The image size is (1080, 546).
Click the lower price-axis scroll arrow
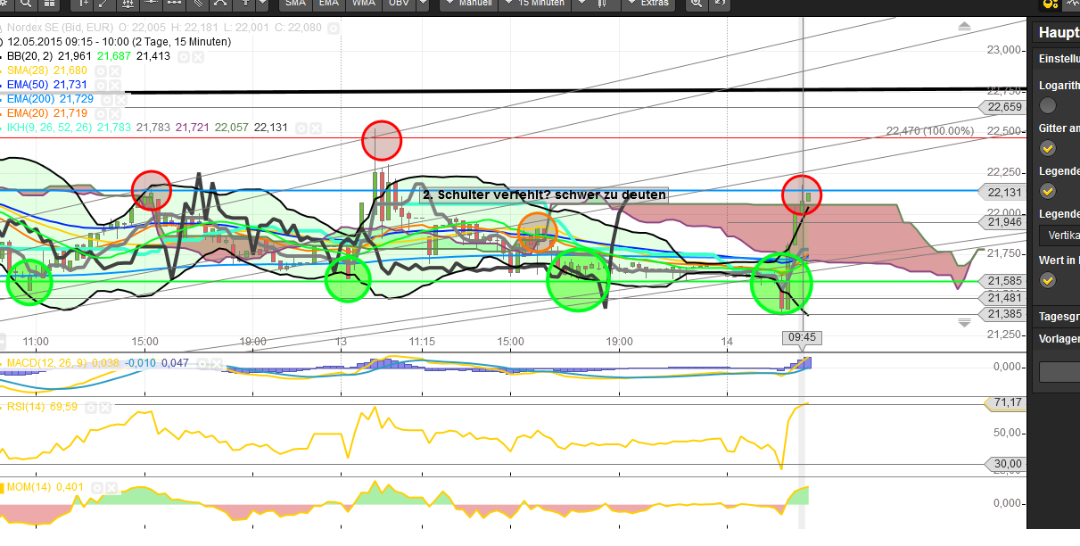click(x=963, y=322)
